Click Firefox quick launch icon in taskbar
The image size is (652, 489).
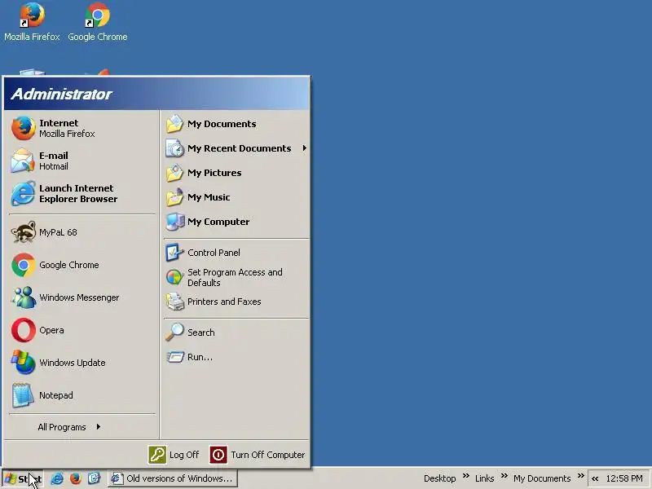coord(75,478)
